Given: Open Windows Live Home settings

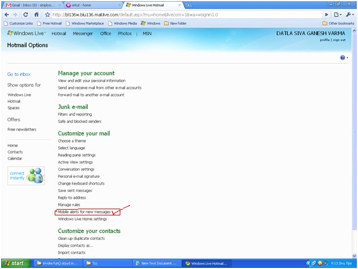Looking at the screenshot, I should [83, 219].
